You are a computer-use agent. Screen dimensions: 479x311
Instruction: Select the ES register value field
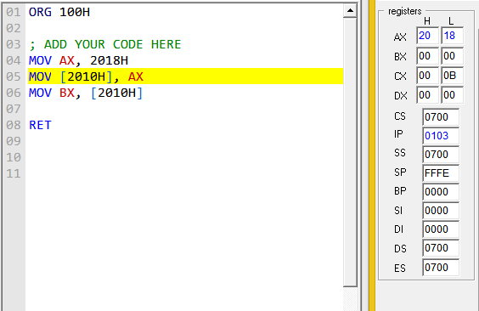(441, 268)
